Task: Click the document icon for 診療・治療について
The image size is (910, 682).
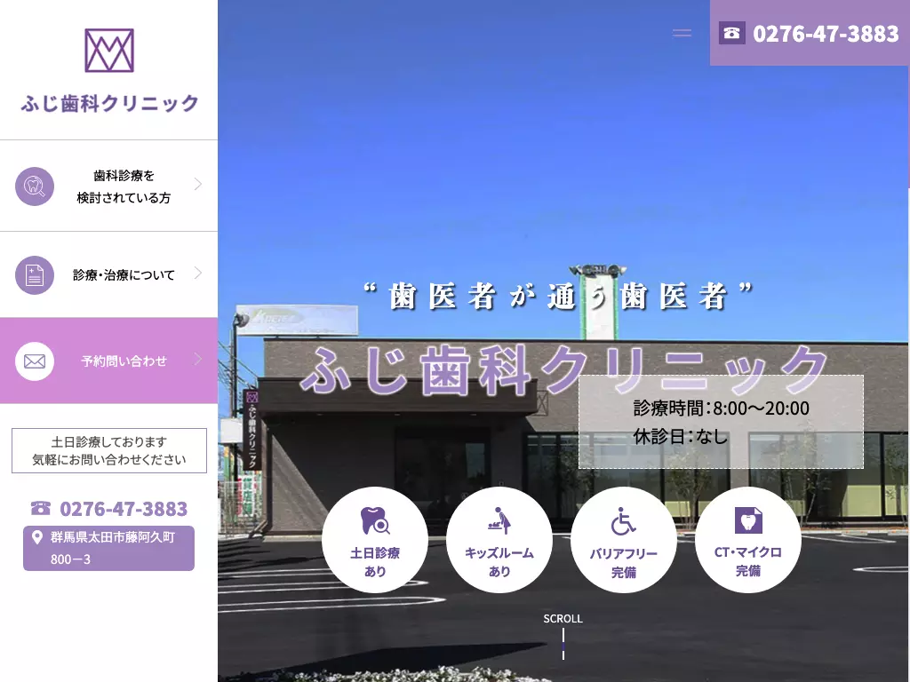Action: pyautogui.click(x=35, y=275)
